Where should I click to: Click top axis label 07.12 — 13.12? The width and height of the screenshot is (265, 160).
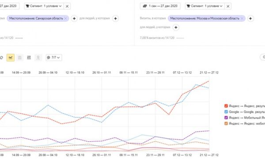click(x=182, y=73)
